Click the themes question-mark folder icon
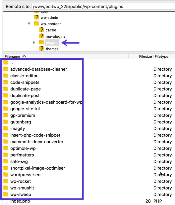Viewport: 175px width, 205px height. pos(41,49)
